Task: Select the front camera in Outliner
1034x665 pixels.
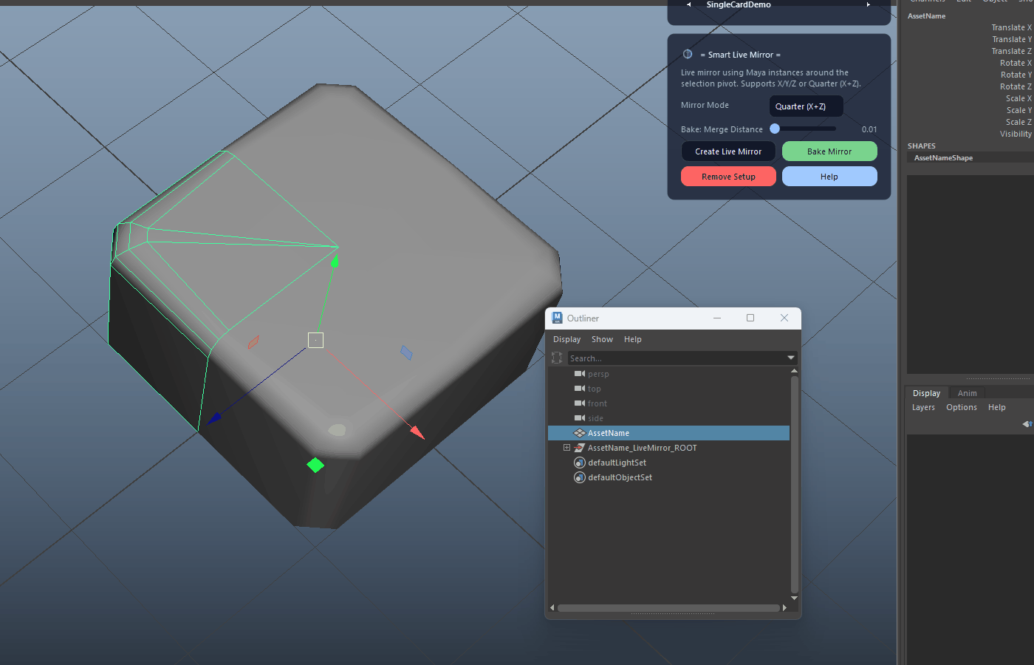Action: [597, 403]
